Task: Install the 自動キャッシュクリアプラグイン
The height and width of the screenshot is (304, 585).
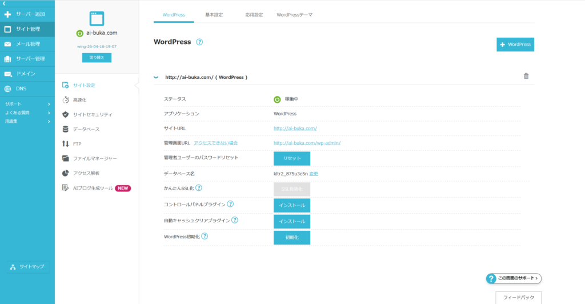Action: pyautogui.click(x=292, y=222)
